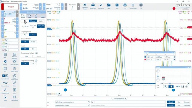Set Bandwidth limit to Off

tap(25, 42)
